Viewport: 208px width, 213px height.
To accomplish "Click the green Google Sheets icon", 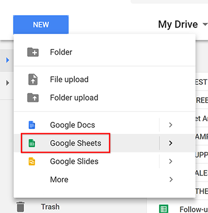I will point(32,143).
